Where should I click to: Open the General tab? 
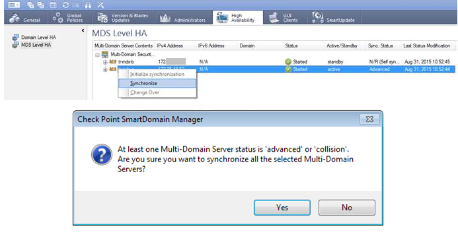click(x=25, y=18)
